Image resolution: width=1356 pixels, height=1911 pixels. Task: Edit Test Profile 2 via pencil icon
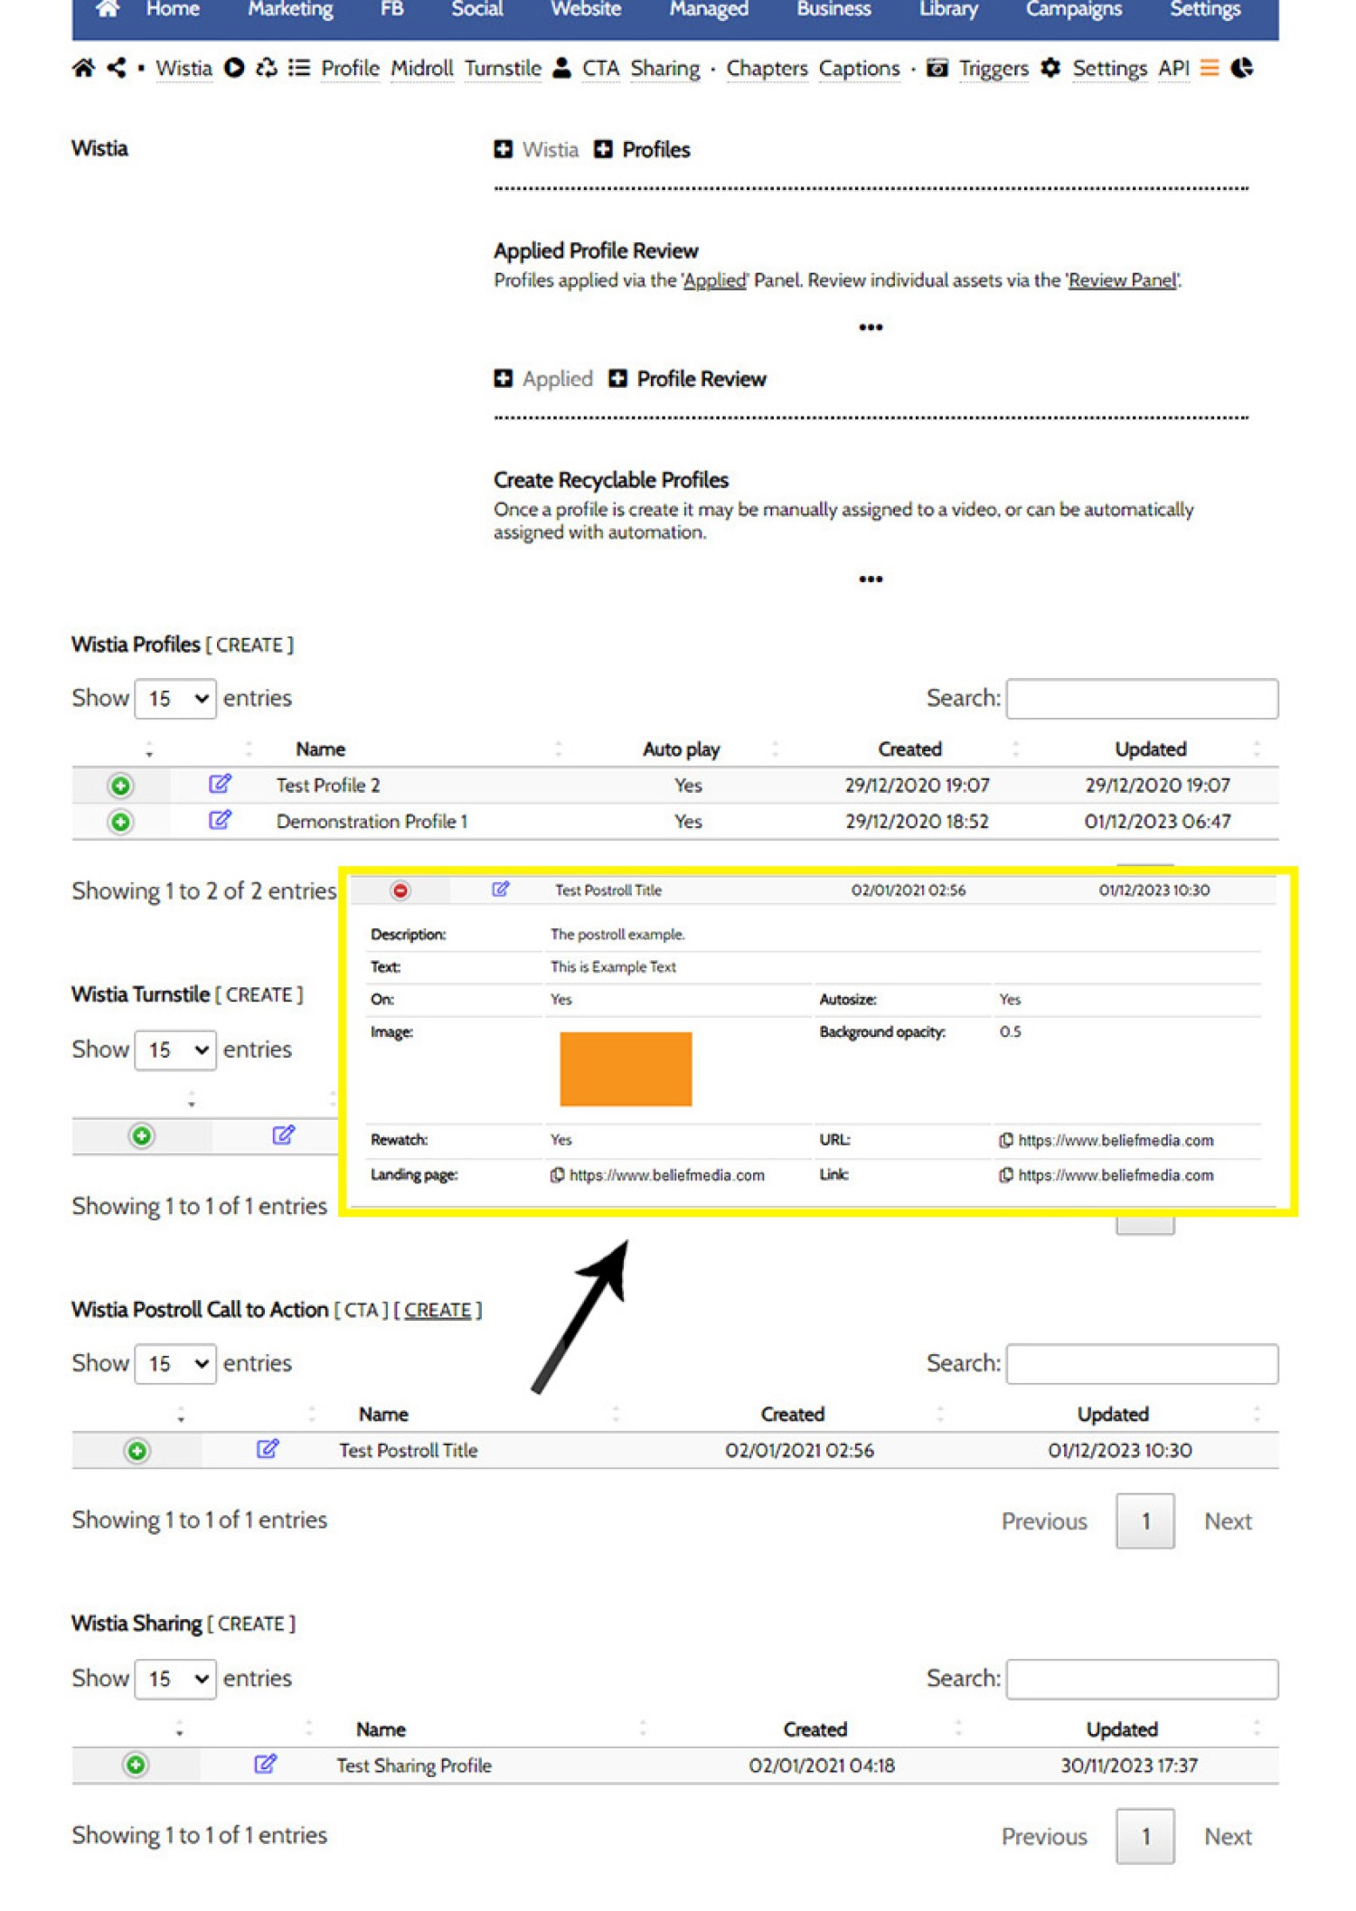(x=220, y=784)
